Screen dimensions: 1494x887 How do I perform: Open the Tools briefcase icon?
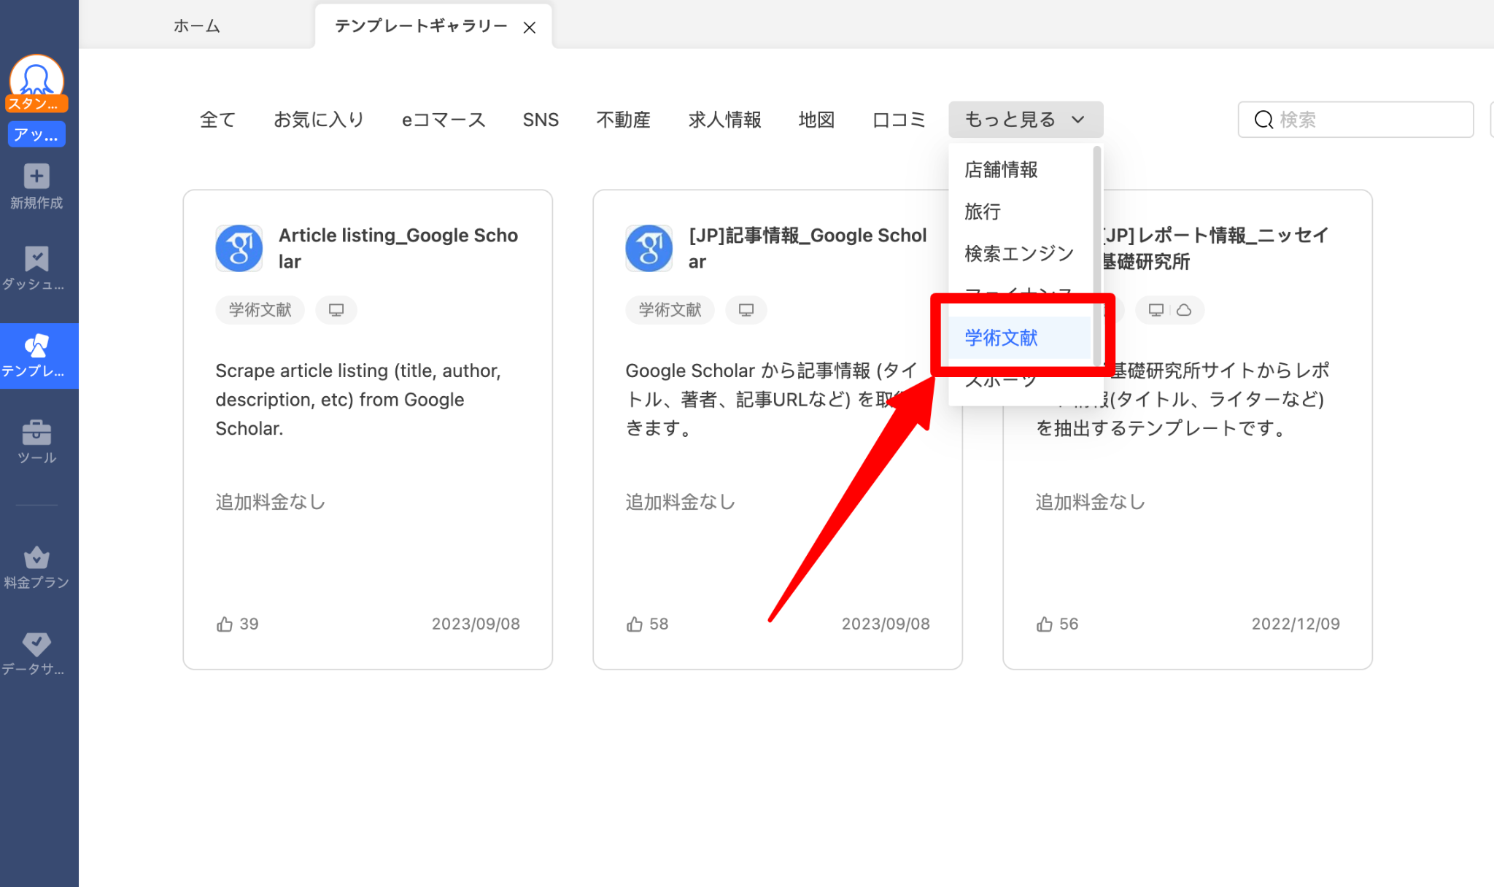click(x=36, y=433)
